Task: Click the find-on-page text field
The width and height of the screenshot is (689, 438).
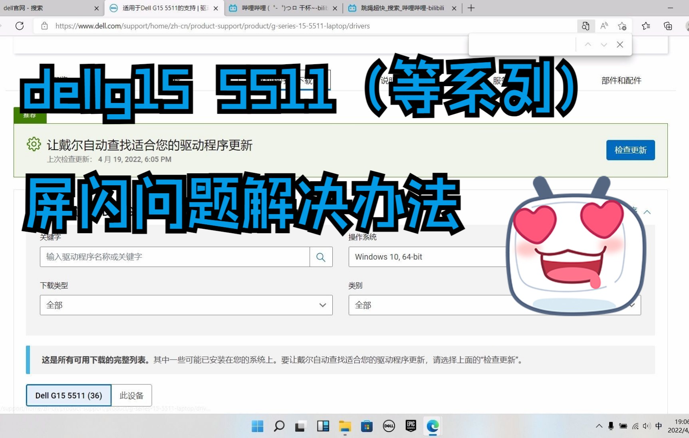Action: 522,44
